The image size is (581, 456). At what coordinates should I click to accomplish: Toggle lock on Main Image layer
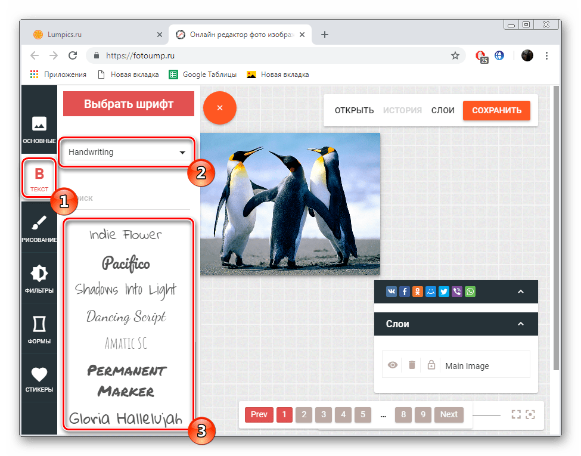[431, 365]
